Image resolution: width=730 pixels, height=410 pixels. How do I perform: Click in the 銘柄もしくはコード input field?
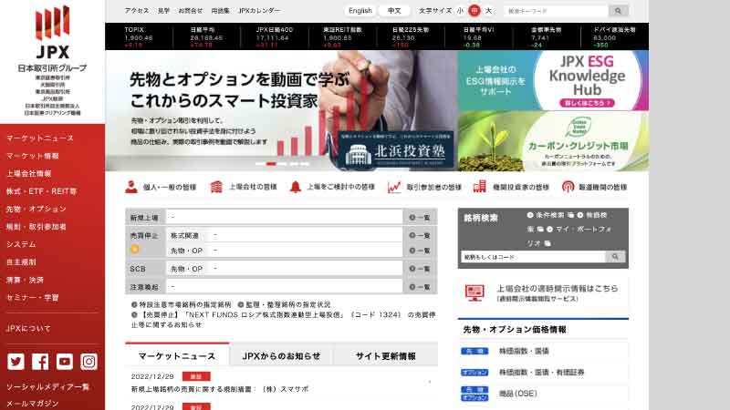(x=533, y=257)
